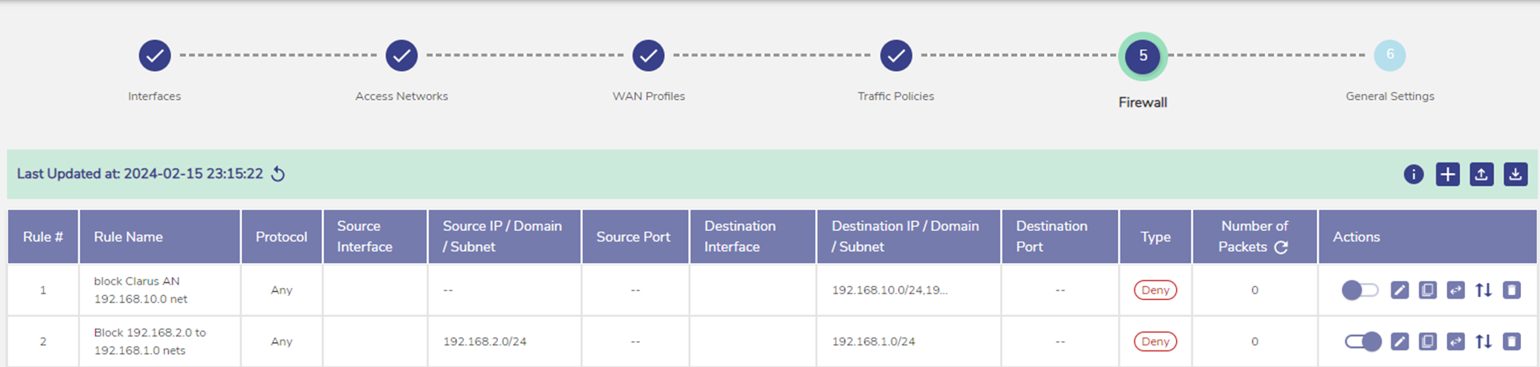Select the WAN Profiles step
Screen dimensions: 1540x367
point(649,56)
